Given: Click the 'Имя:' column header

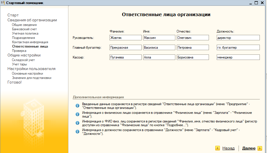Looking at the screenshot, I should coord(147,31).
